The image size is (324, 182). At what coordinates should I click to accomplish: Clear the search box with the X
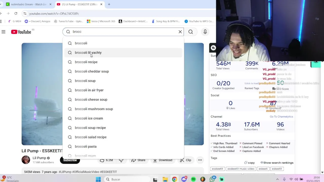(180, 32)
